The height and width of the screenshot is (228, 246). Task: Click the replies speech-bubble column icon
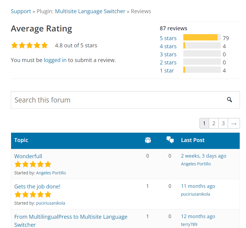tap(170, 140)
